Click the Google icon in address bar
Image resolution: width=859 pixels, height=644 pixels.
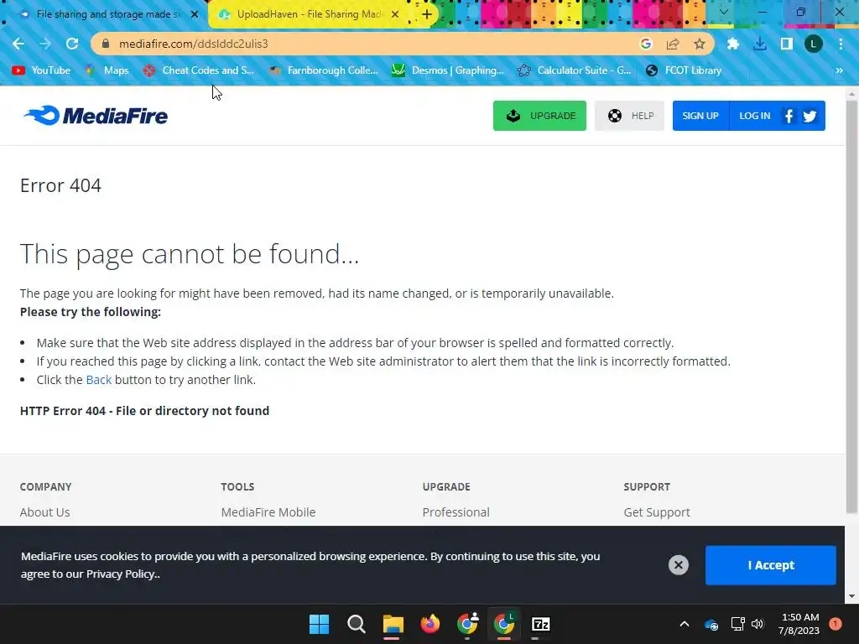(646, 44)
